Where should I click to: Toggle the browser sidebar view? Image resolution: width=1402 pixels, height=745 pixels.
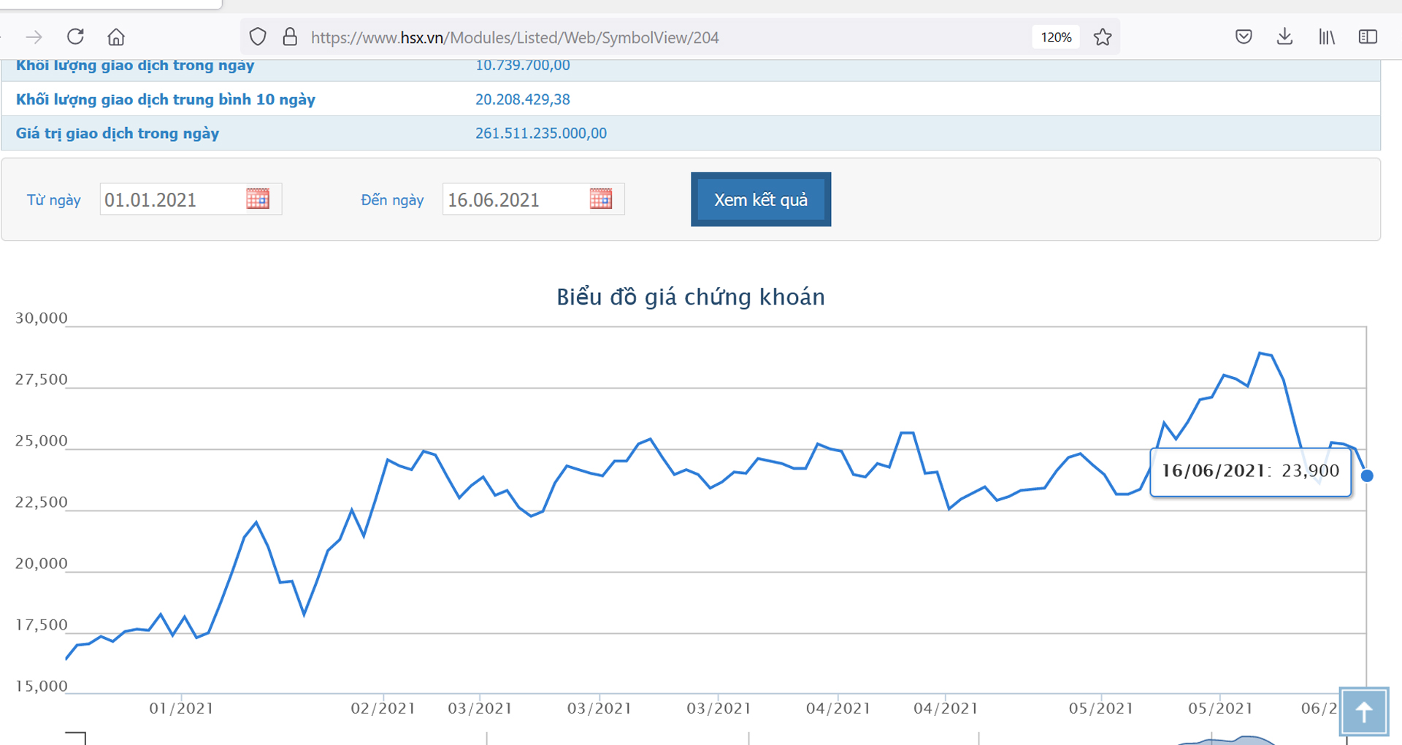[1368, 37]
